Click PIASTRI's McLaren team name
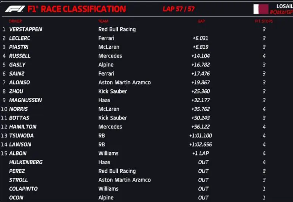Screen dimensions: 293x202 coord(109,47)
